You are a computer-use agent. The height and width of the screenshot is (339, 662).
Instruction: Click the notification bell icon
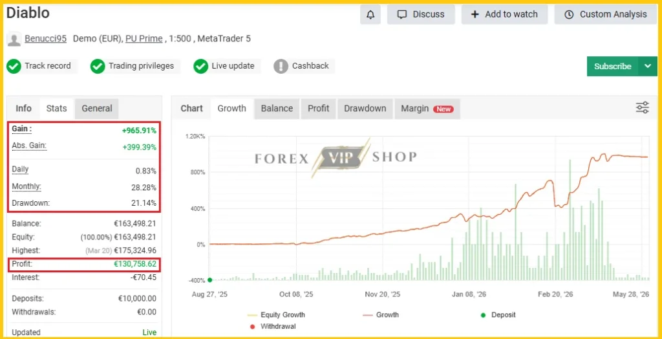[x=370, y=14]
